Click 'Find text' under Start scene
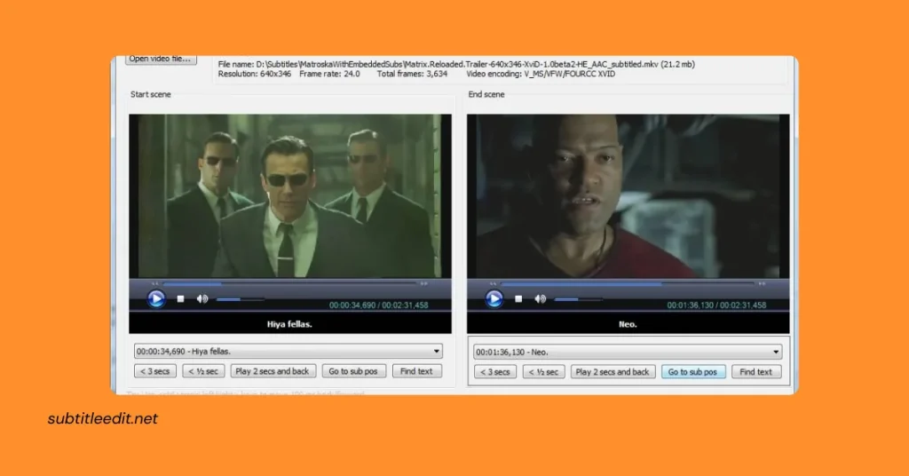 point(416,371)
